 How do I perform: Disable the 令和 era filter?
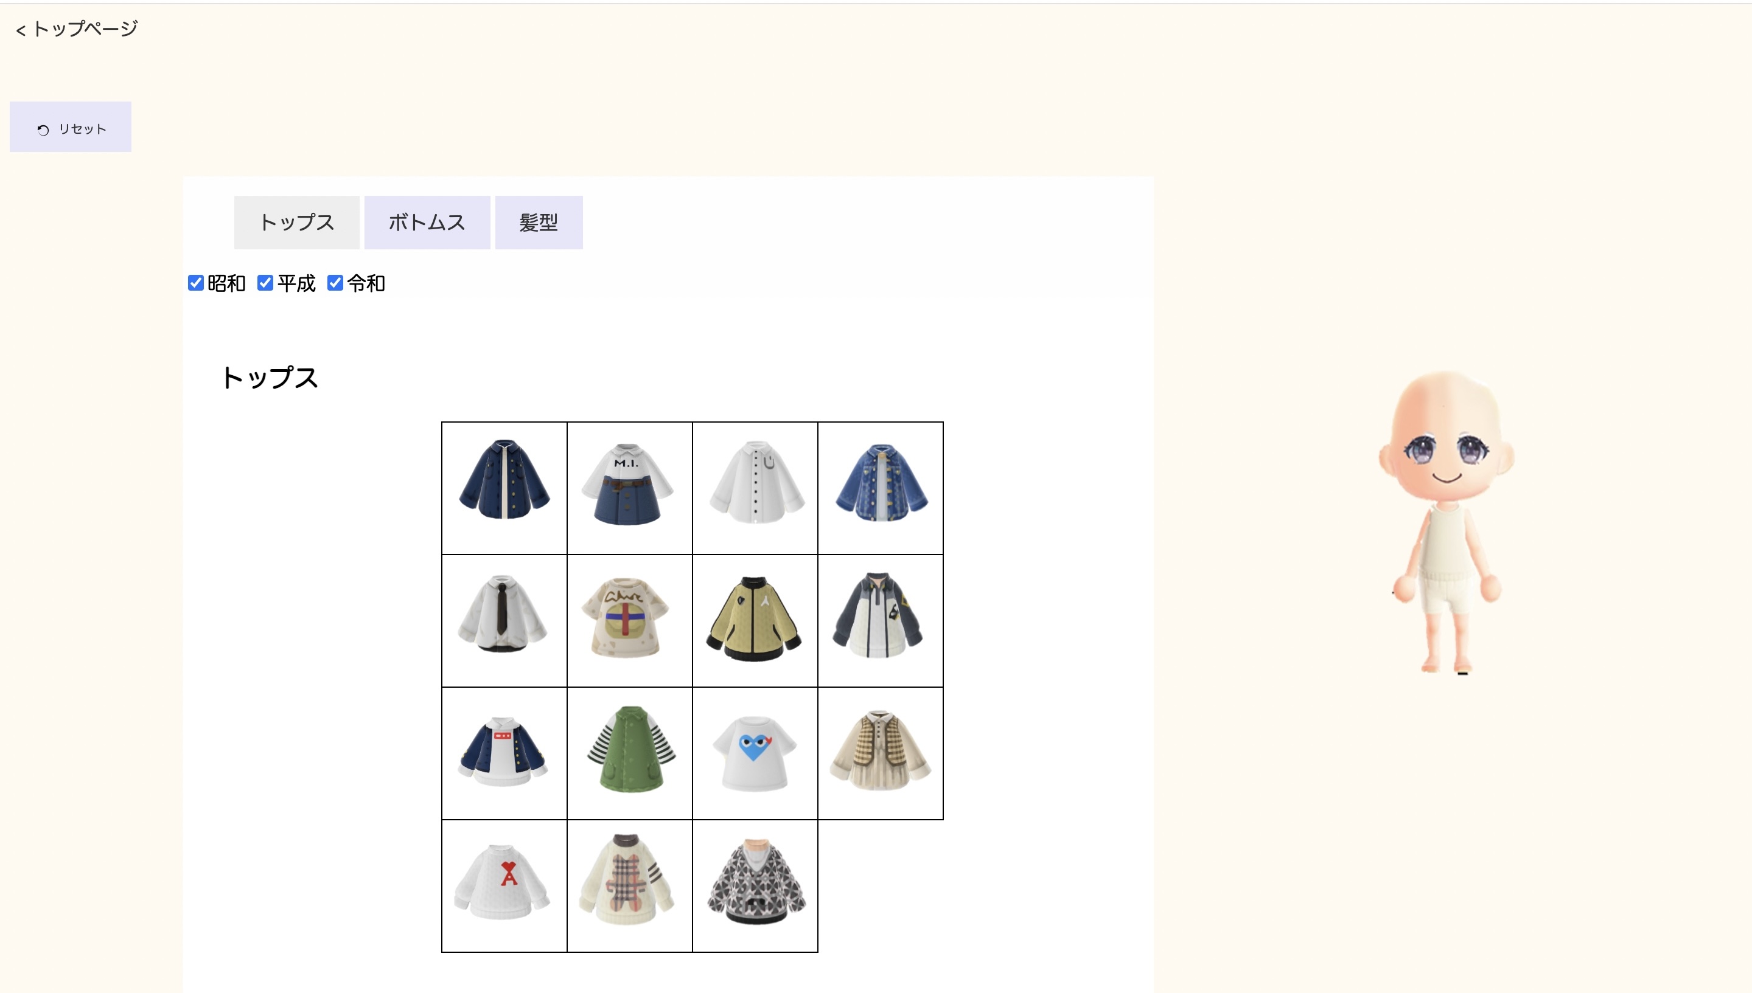pyautogui.click(x=335, y=283)
